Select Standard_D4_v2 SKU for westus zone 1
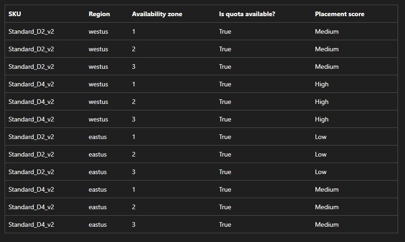The image size is (405, 242). [x=31, y=85]
